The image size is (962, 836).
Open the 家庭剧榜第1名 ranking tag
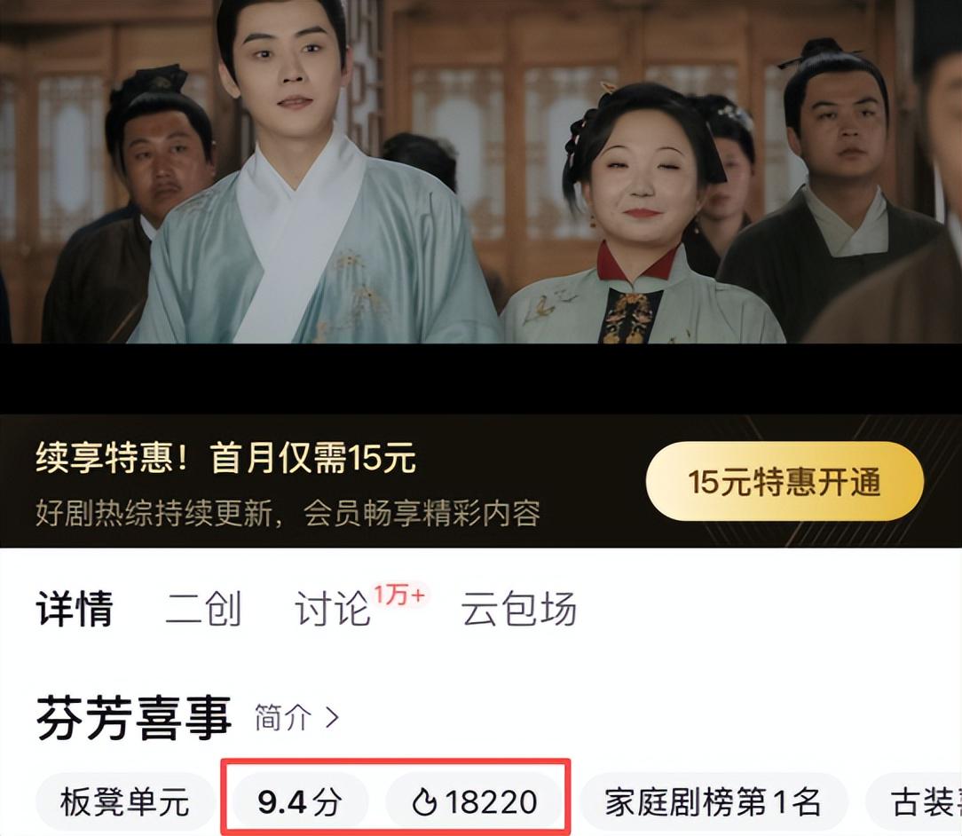coord(713,802)
